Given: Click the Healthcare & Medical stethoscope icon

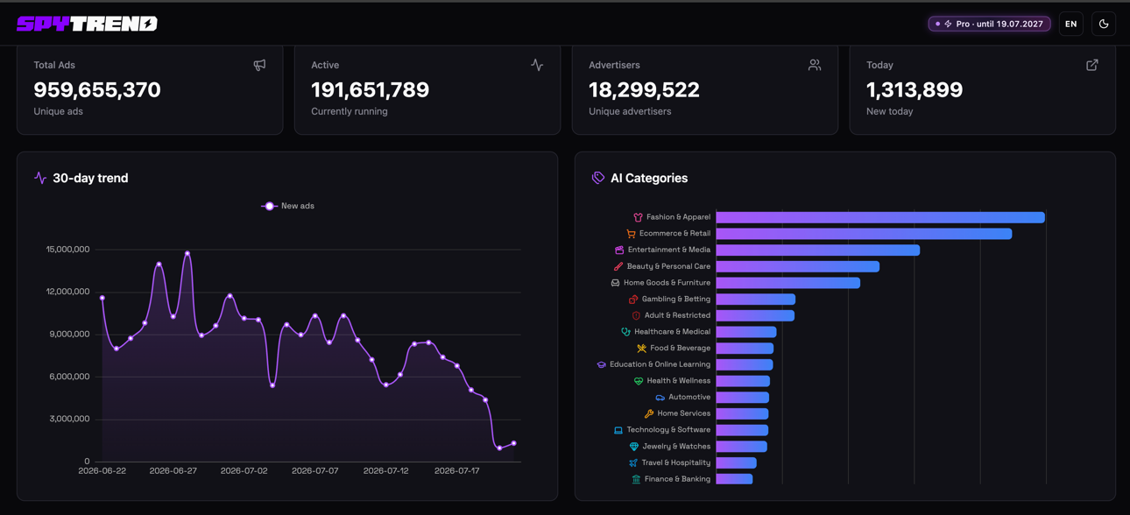Looking at the screenshot, I should [625, 332].
